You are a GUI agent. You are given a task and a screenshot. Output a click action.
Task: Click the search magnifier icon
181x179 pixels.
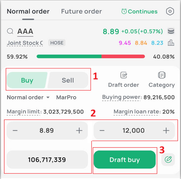[10, 31]
